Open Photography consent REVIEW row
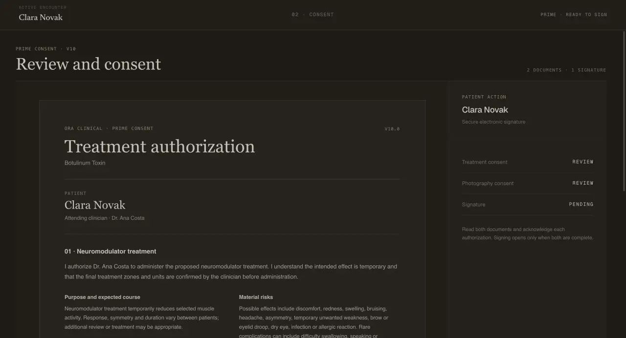Screen dimensions: 626x338 [x=527, y=183]
